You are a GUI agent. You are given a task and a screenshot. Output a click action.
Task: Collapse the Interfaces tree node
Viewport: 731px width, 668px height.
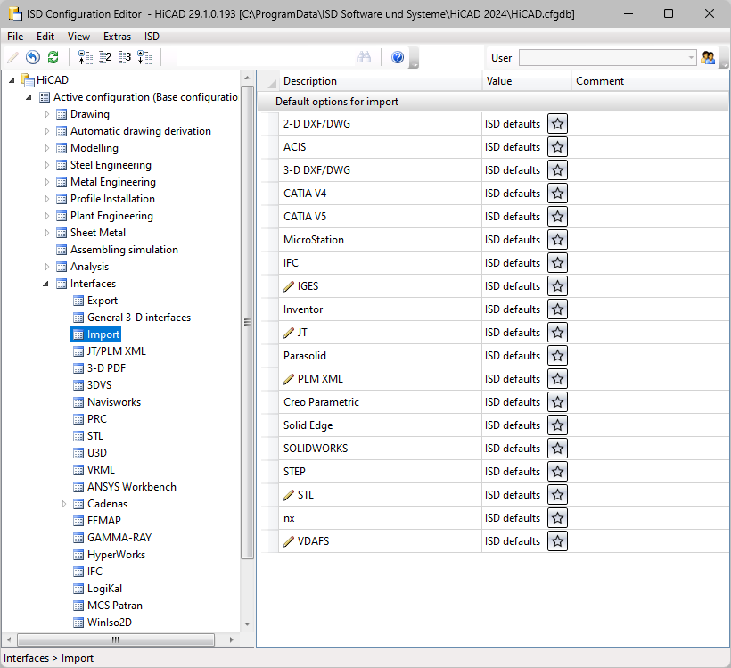tap(47, 284)
